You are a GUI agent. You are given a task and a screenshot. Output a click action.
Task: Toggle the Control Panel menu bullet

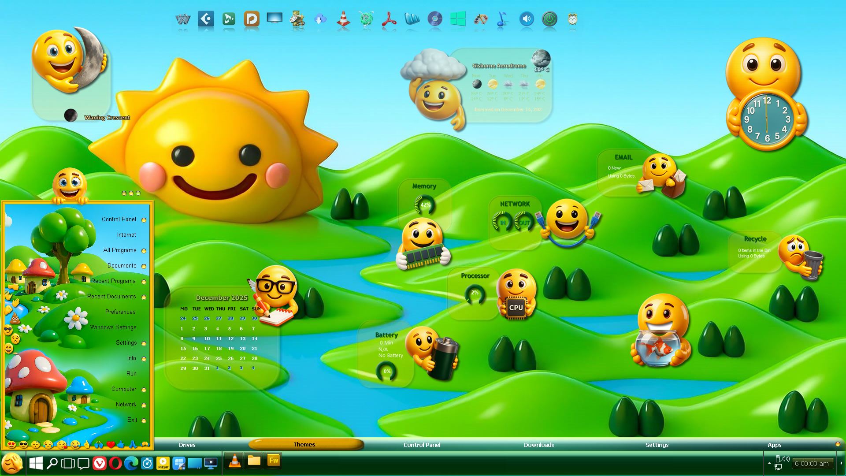tap(144, 220)
